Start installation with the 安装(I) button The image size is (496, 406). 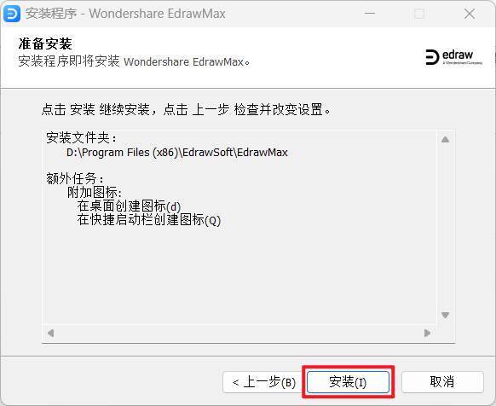click(x=348, y=382)
